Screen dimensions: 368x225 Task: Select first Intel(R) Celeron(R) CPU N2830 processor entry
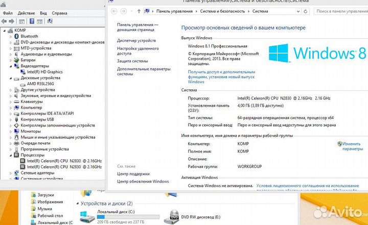pos(64,161)
